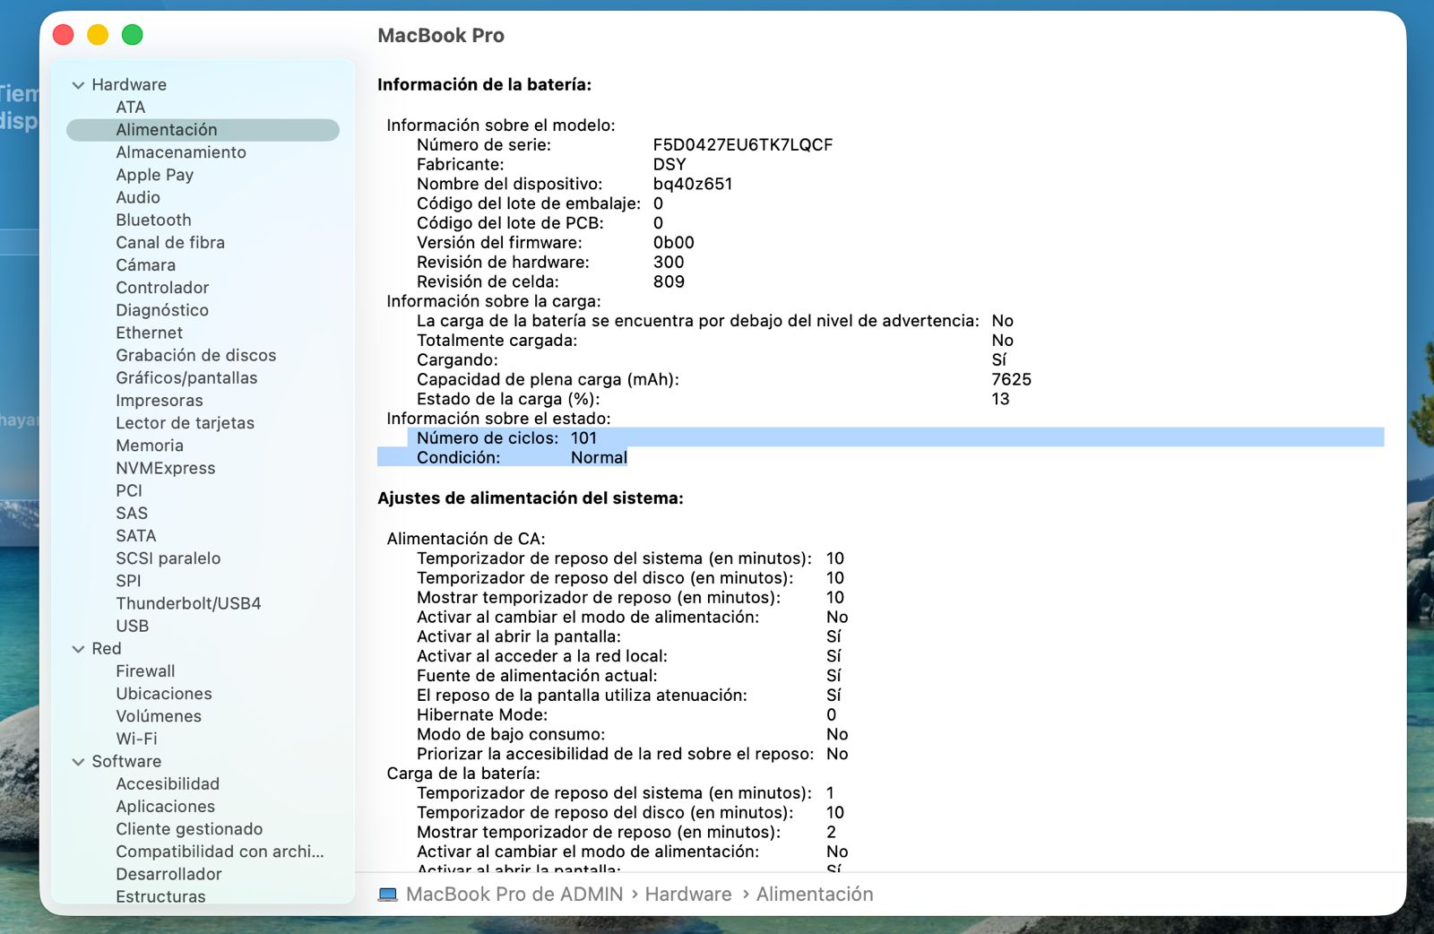1434x934 pixels.
Task: Open the Ethernet hardware entry
Action: coord(149,333)
